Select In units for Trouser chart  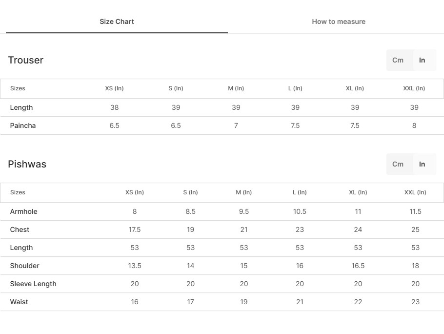point(422,60)
